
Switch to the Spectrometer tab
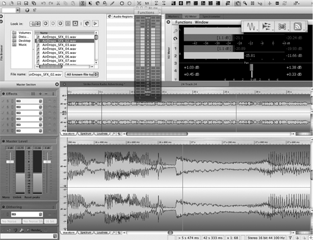pyautogui.click(x=211, y=16)
